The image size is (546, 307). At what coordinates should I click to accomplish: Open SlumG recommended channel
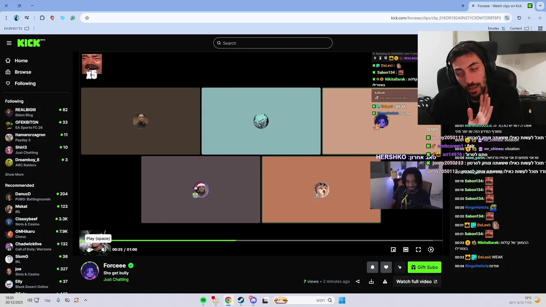37,259
